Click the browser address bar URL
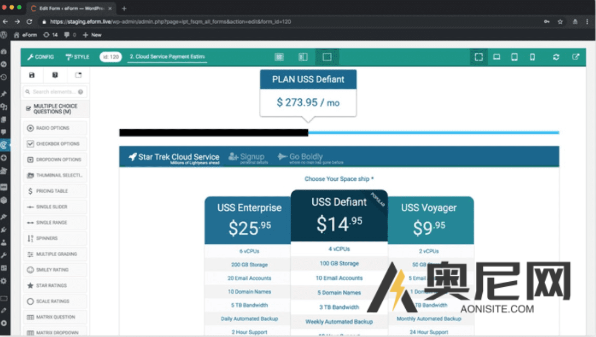The height and width of the screenshot is (337, 596). click(170, 22)
